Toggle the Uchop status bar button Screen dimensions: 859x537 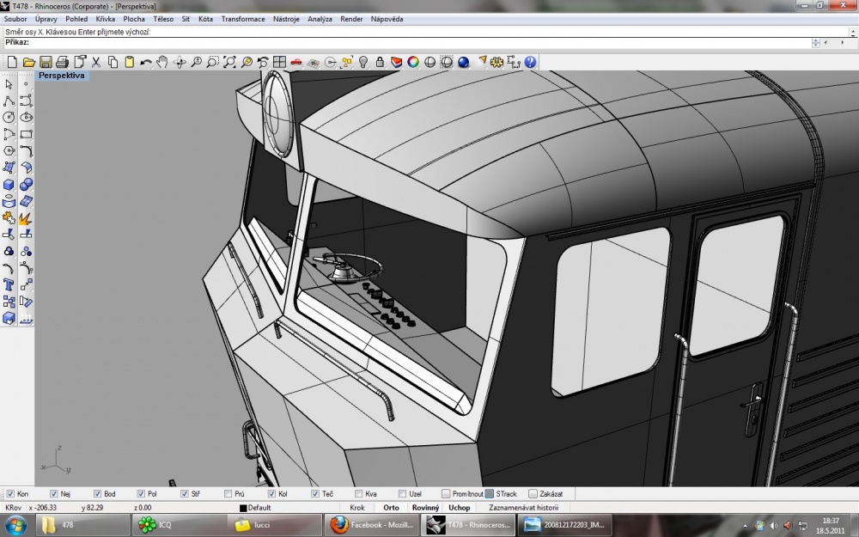pyautogui.click(x=459, y=508)
